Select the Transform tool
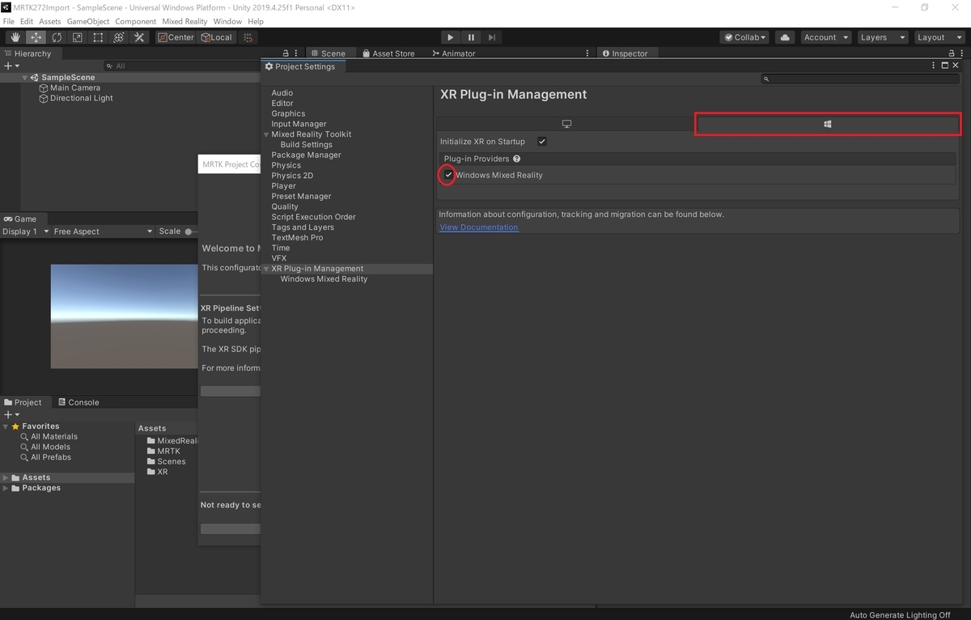 pos(119,37)
